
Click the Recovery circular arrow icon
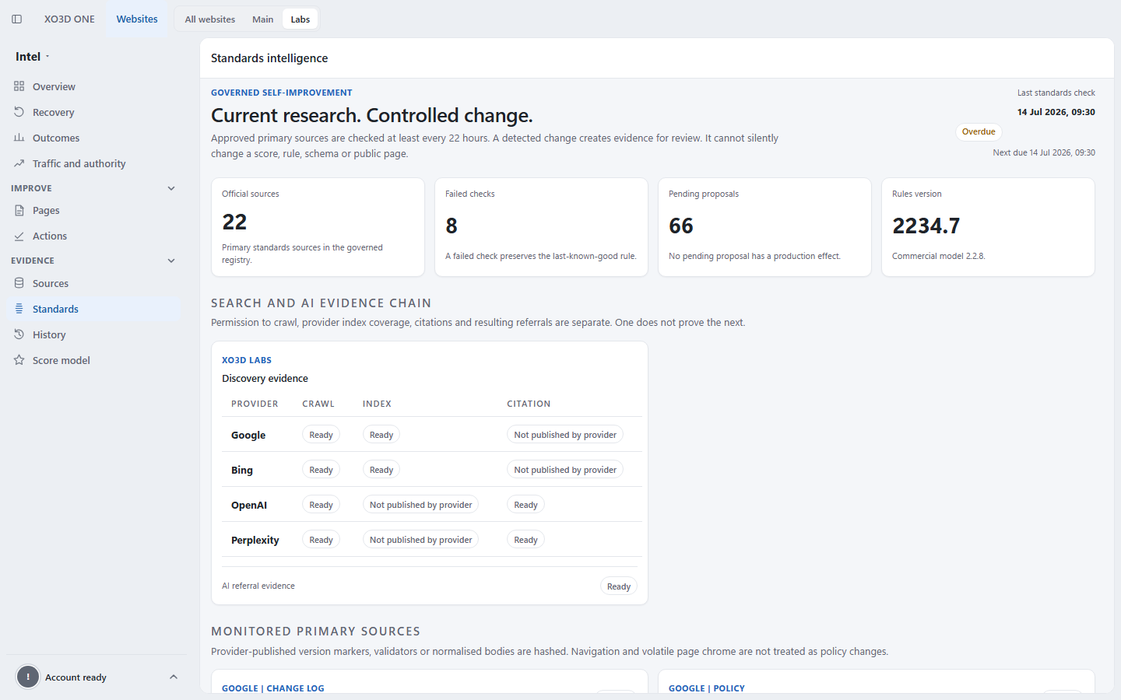(x=19, y=112)
